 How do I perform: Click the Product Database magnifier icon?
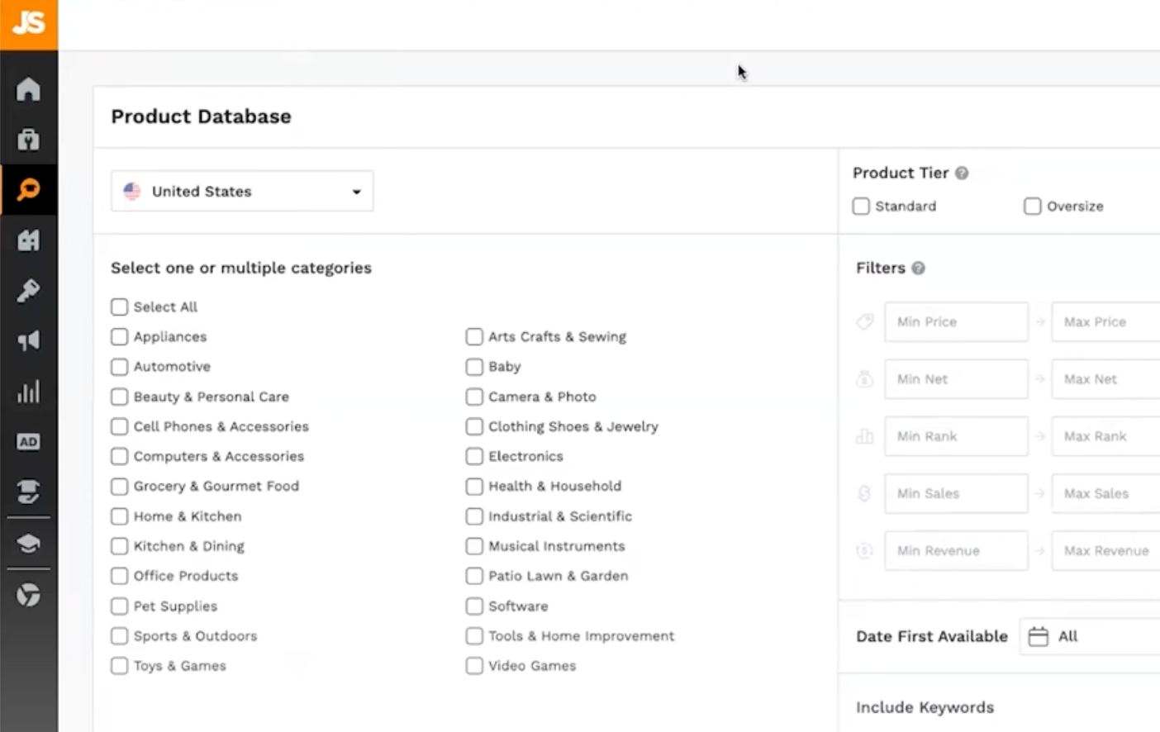(x=29, y=189)
